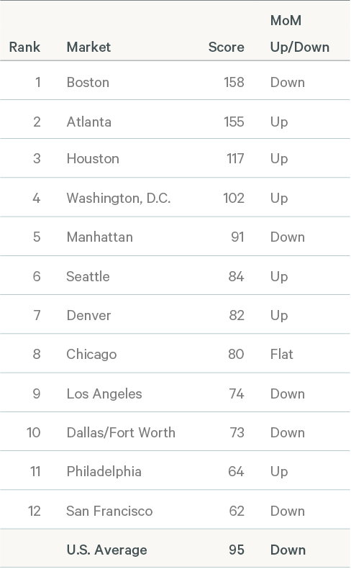
Task: Click the Market column header
Action: (x=88, y=47)
